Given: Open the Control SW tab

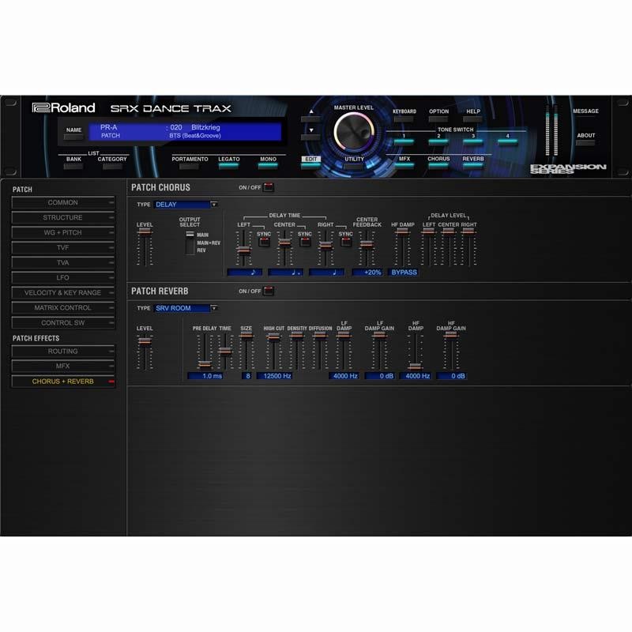Looking at the screenshot, I should tap(63, 323).
